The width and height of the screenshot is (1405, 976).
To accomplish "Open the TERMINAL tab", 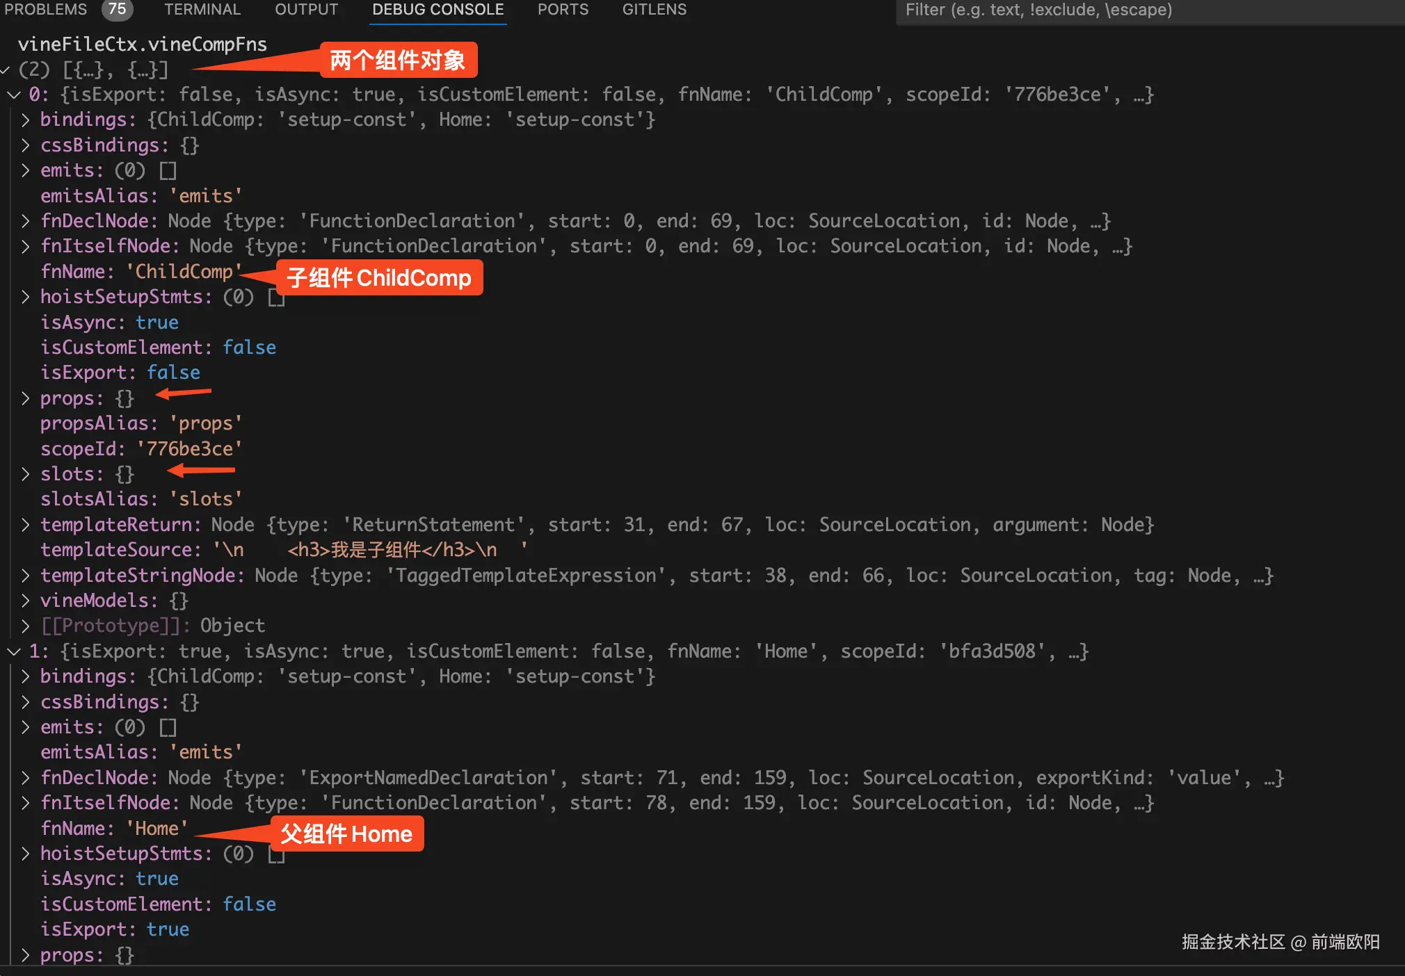I will (202, 10).
